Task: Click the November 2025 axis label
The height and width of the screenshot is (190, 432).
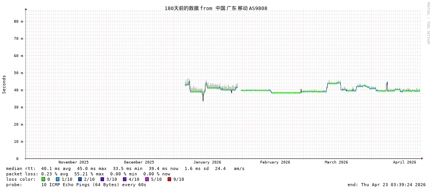Action: tap(74, 162)
